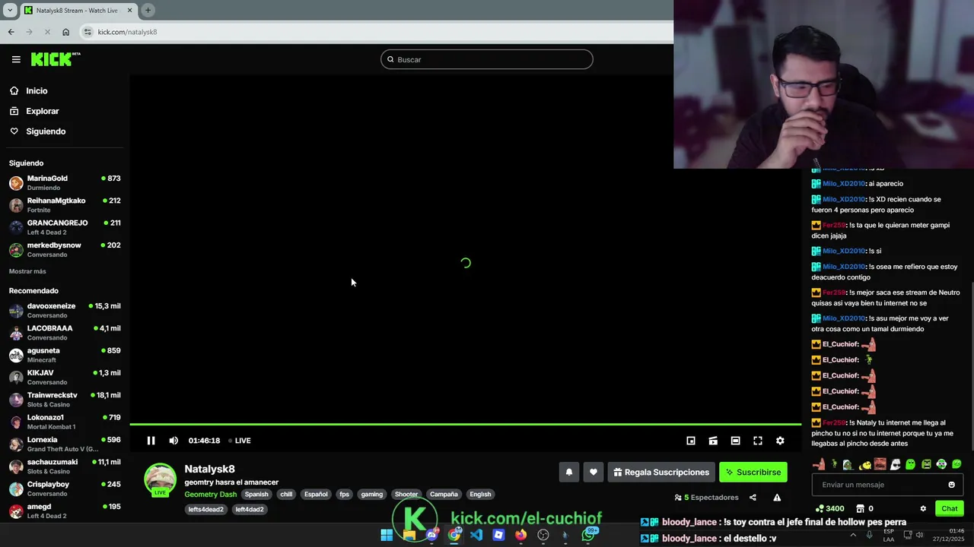Image resolution: width=974 pixels, height=547 pixels.
Task: Select the chill tag
Action: point(286,495)
